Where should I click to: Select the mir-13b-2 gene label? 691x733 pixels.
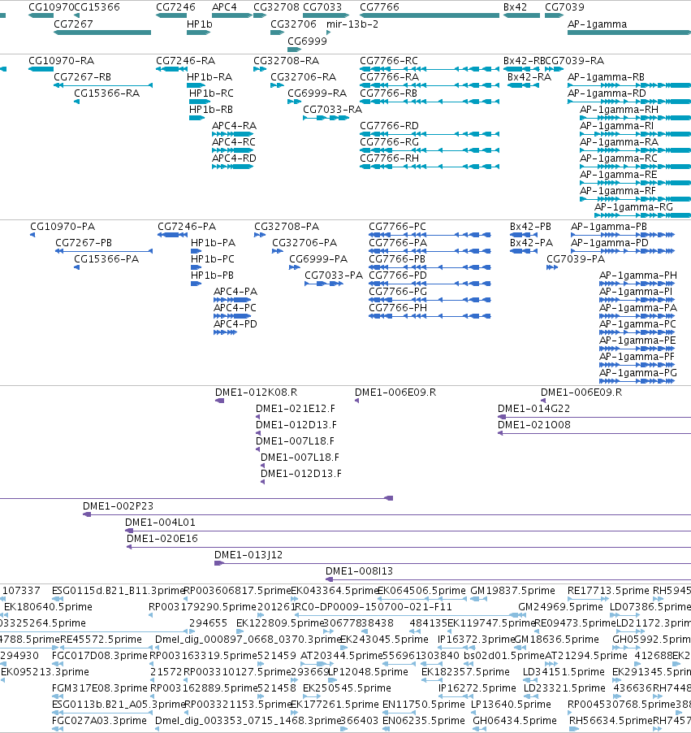(352, 24)
